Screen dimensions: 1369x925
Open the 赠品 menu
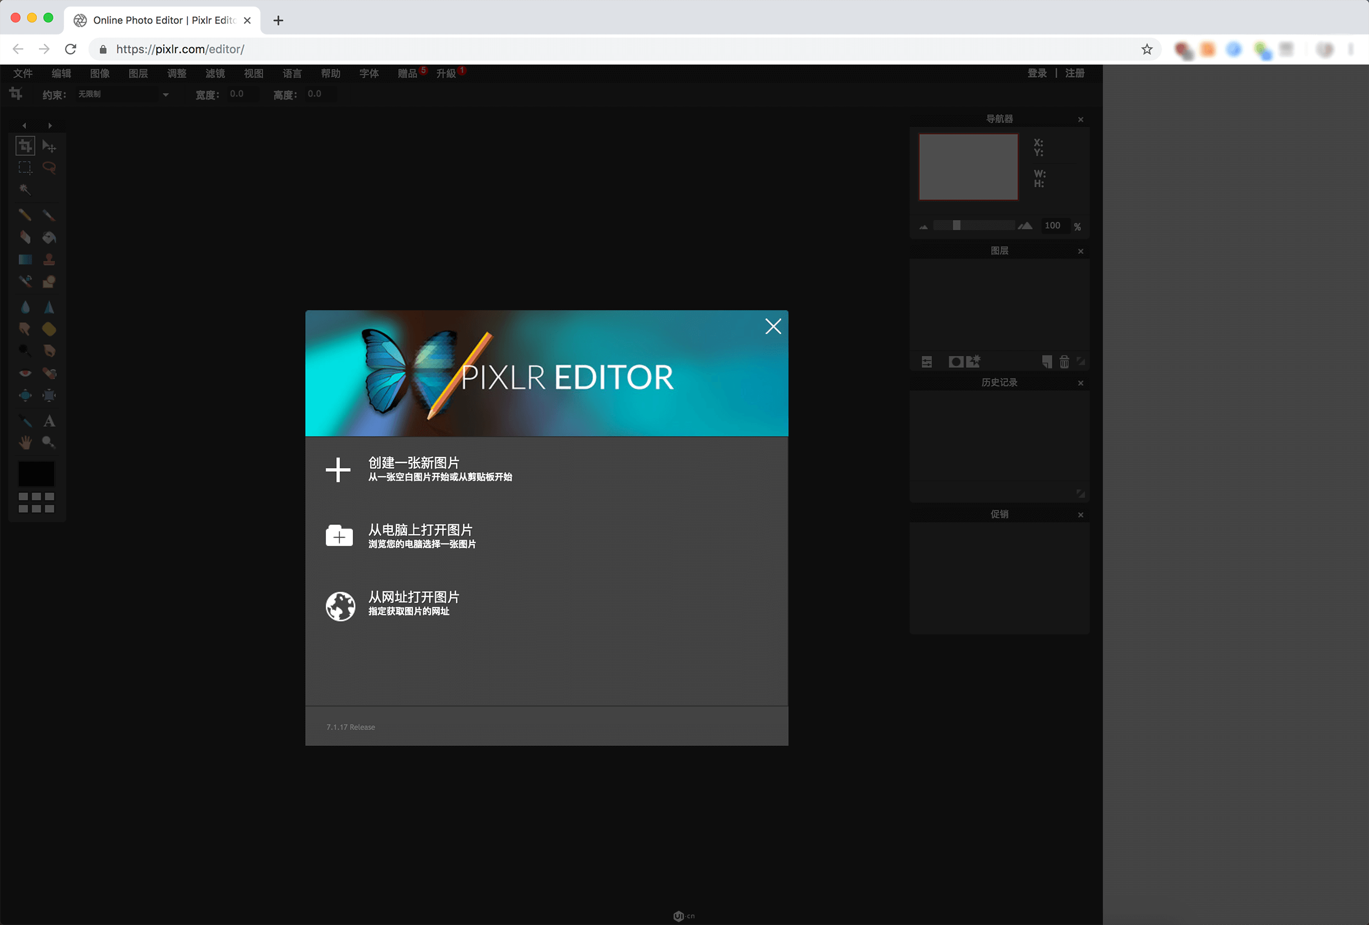point(407,73)
